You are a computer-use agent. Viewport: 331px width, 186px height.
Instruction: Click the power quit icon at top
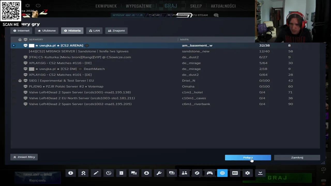click(38, 5)
